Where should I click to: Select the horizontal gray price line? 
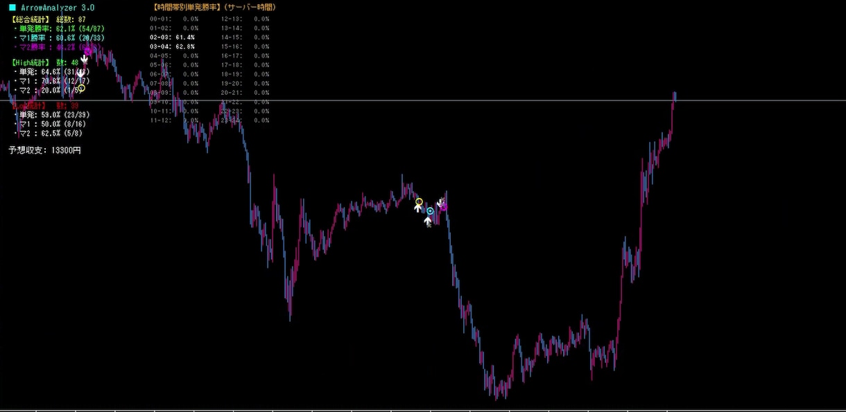point(423,101)
